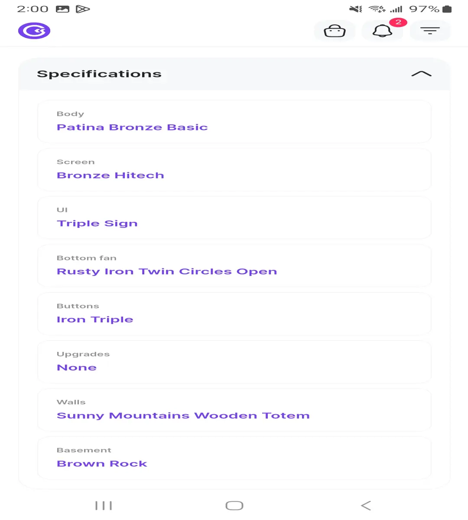Viewport: 468px width, 520px height.
Task: Tap the Specifications header title
Action: coord(99,74)
